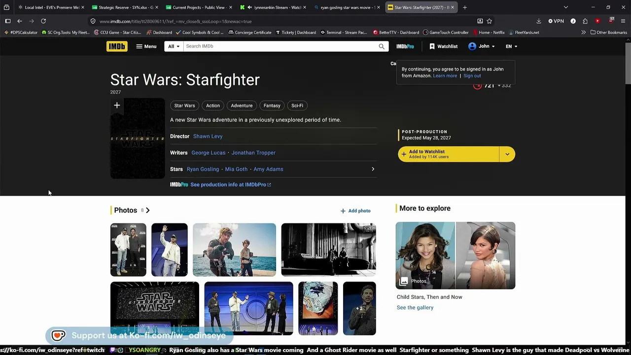Open the tab list dropdown arrow
The height and width of the screenshot is (355, 631).
(566, 7)
